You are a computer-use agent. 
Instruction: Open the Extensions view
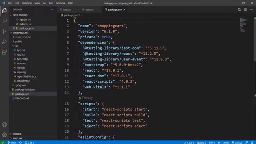(x=4, y=52)
